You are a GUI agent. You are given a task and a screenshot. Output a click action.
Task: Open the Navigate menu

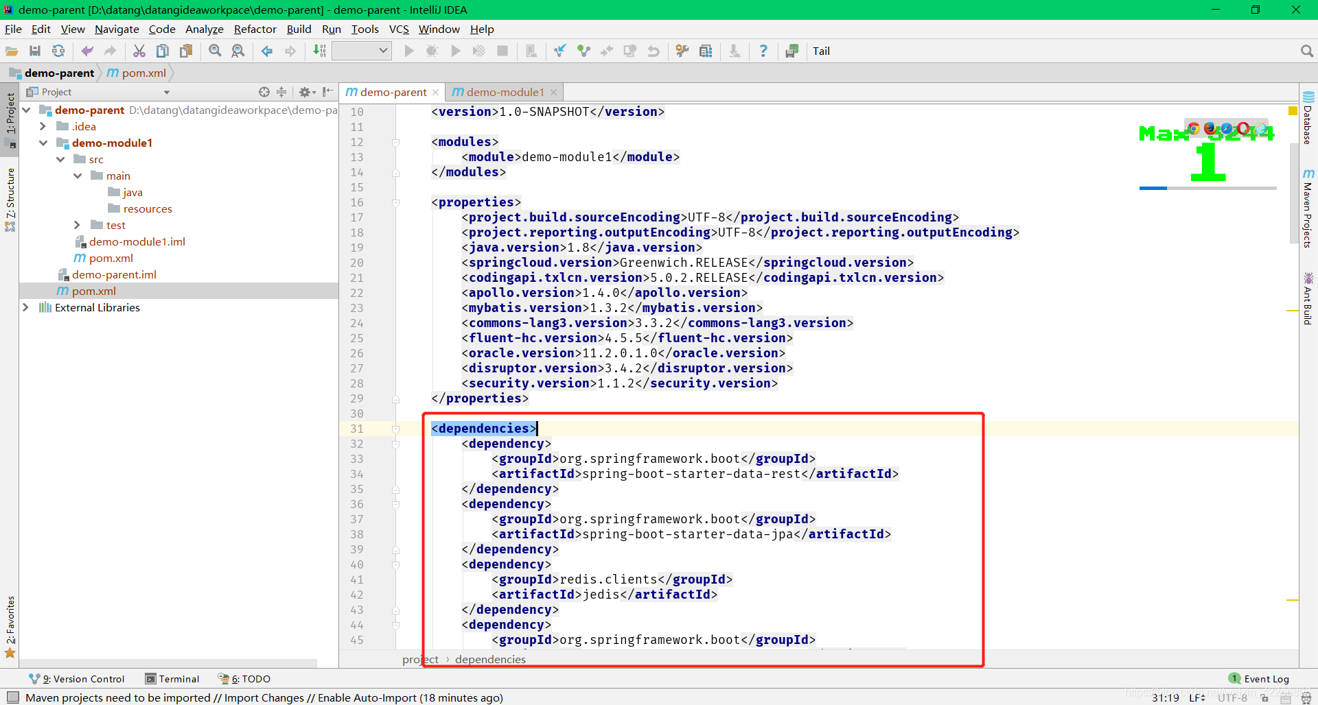(117, 29)
